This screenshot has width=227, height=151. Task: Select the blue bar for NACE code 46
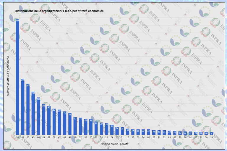[38, 116]
